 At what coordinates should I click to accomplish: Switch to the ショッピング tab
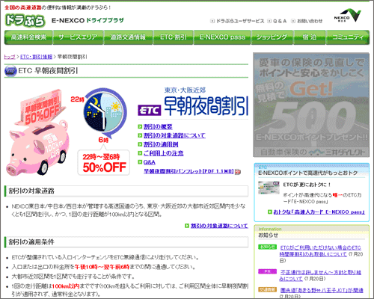click(272, 37)
